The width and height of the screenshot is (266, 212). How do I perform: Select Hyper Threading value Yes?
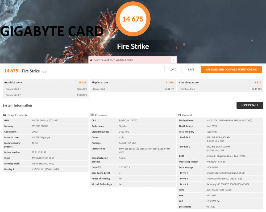tap(121, 179)
